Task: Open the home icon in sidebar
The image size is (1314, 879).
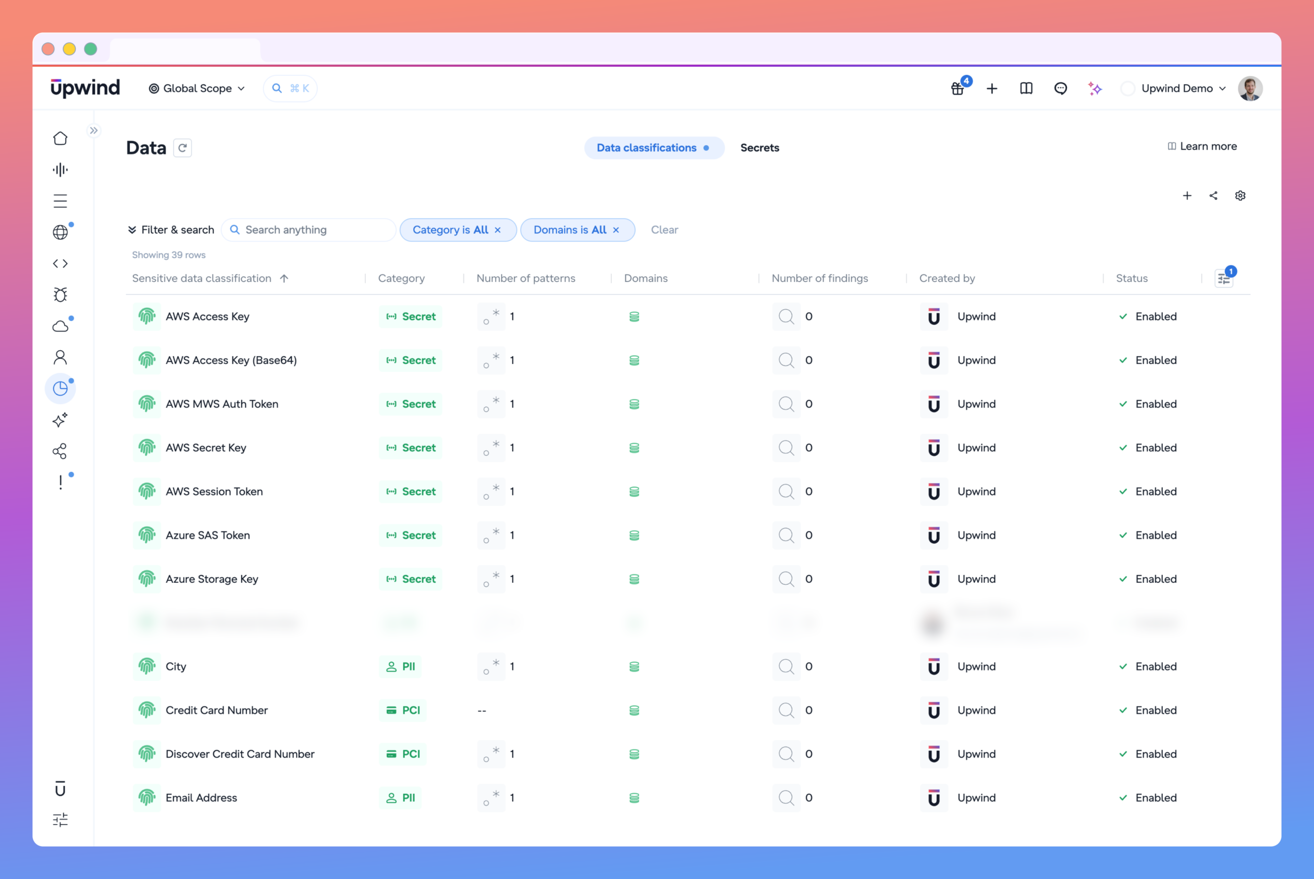Action: (x=60, y=139)
